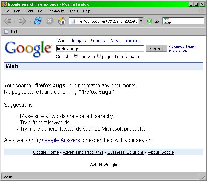The width and height of the screenshot is (207, 181).
Task: Open the Google search engine selector icon
Action: click(167, 21)
